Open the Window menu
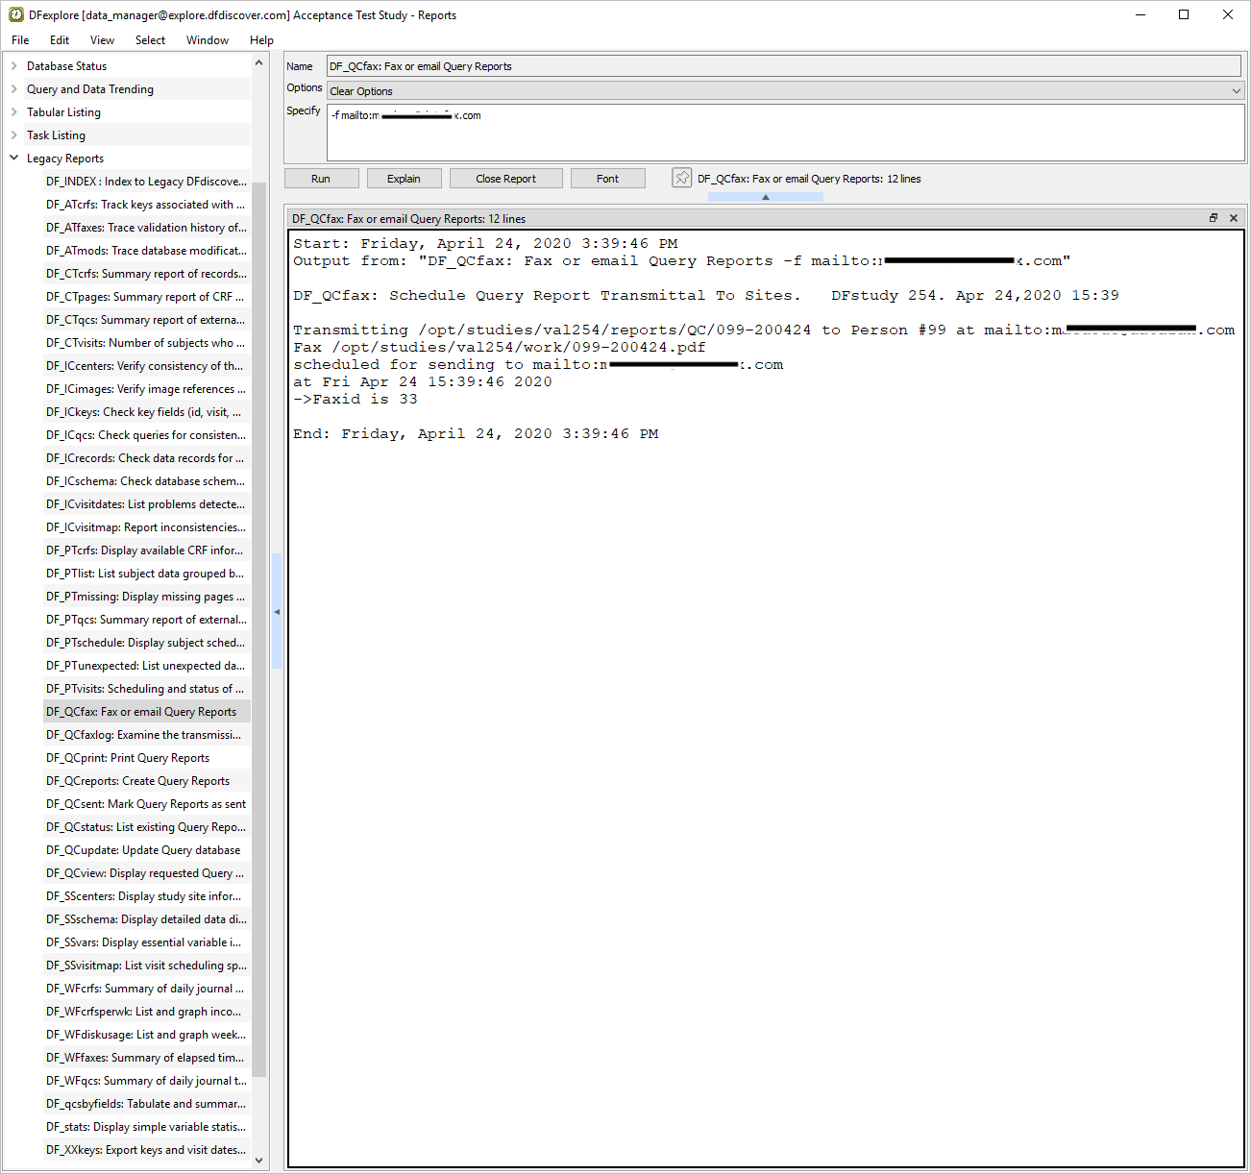Image resolution: width=1251 pixels, height=1174 pixels. (207, 40)
